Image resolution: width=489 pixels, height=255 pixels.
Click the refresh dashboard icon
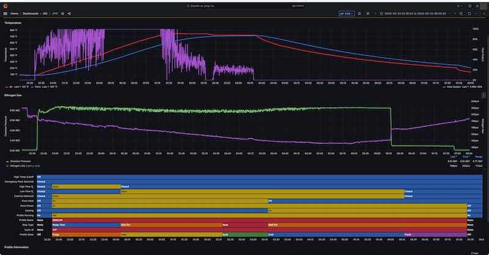coord(469,13)
